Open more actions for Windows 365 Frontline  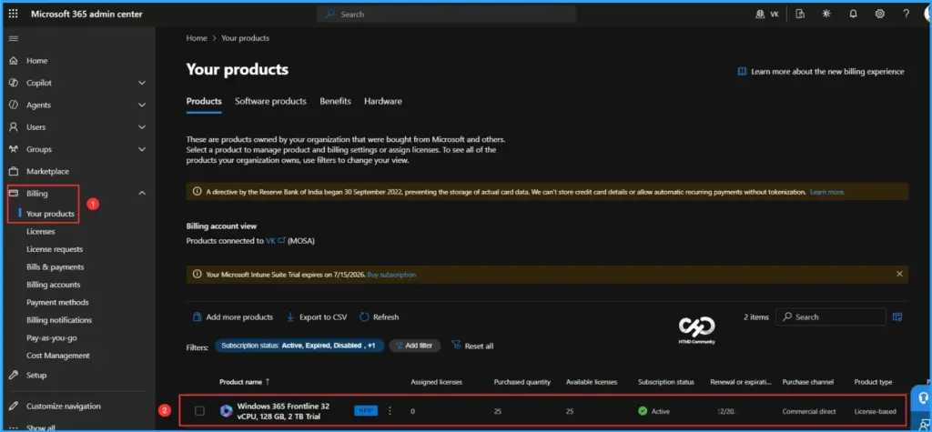pos(390,410)
